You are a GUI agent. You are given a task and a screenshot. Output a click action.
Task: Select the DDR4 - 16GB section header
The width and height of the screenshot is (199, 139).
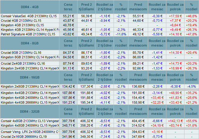[30, 77]
